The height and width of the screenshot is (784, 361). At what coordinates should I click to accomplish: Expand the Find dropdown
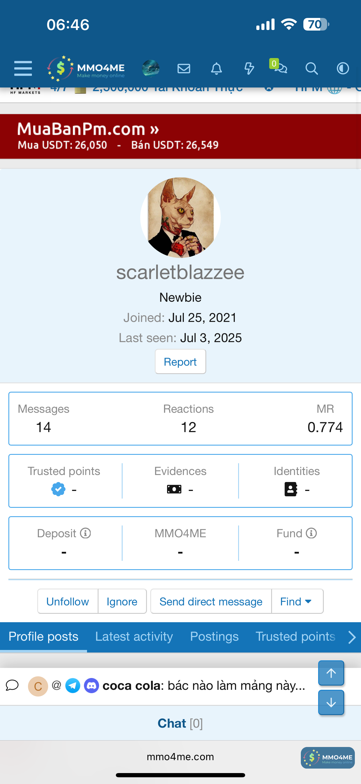297,601
